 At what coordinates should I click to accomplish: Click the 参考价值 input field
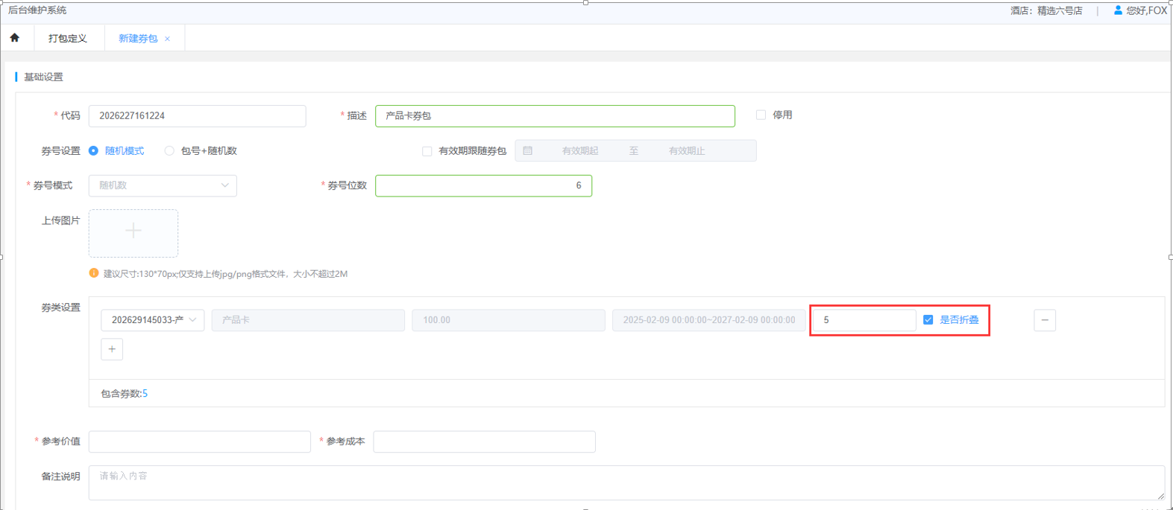tap(199, 442)
